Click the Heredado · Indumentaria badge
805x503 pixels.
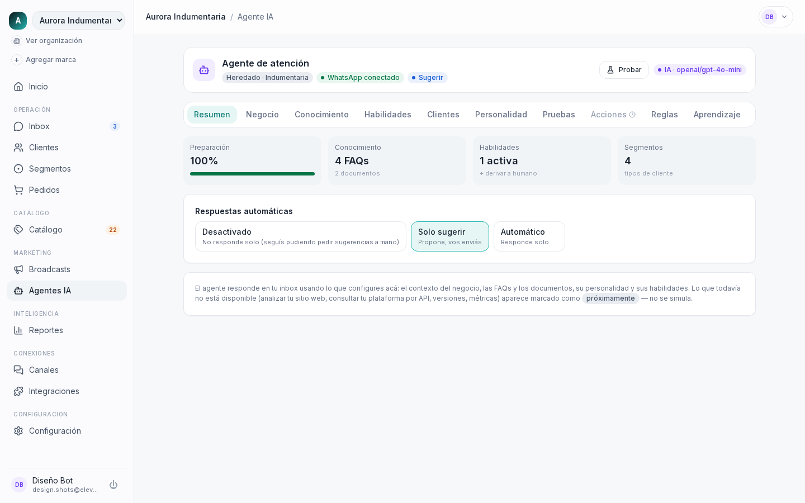[267, 78]
